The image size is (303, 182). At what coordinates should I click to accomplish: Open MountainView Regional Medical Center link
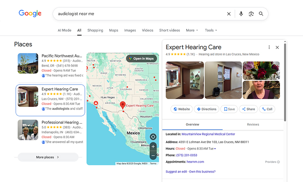click(x=208, y=134)
